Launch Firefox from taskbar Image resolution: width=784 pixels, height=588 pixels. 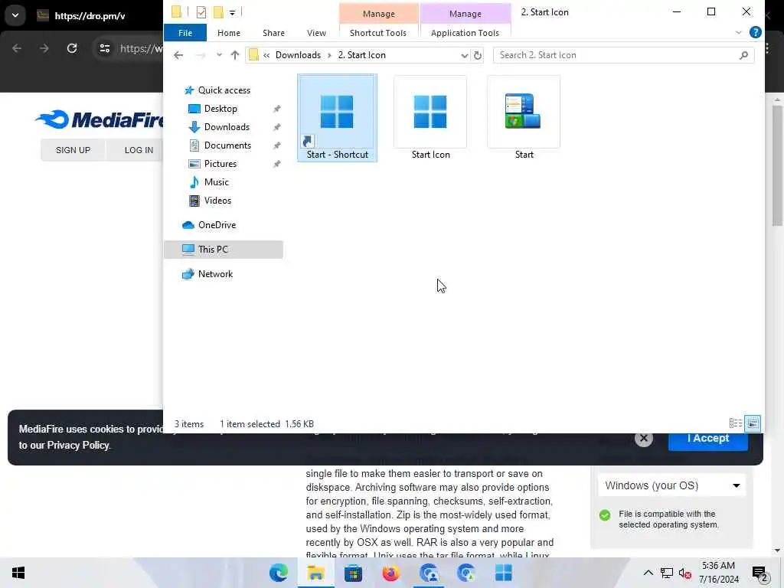point(390,573)
